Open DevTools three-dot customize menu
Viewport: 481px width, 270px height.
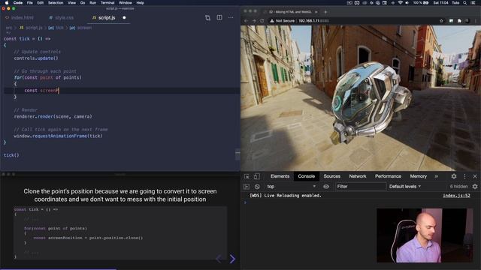point(464,176)
